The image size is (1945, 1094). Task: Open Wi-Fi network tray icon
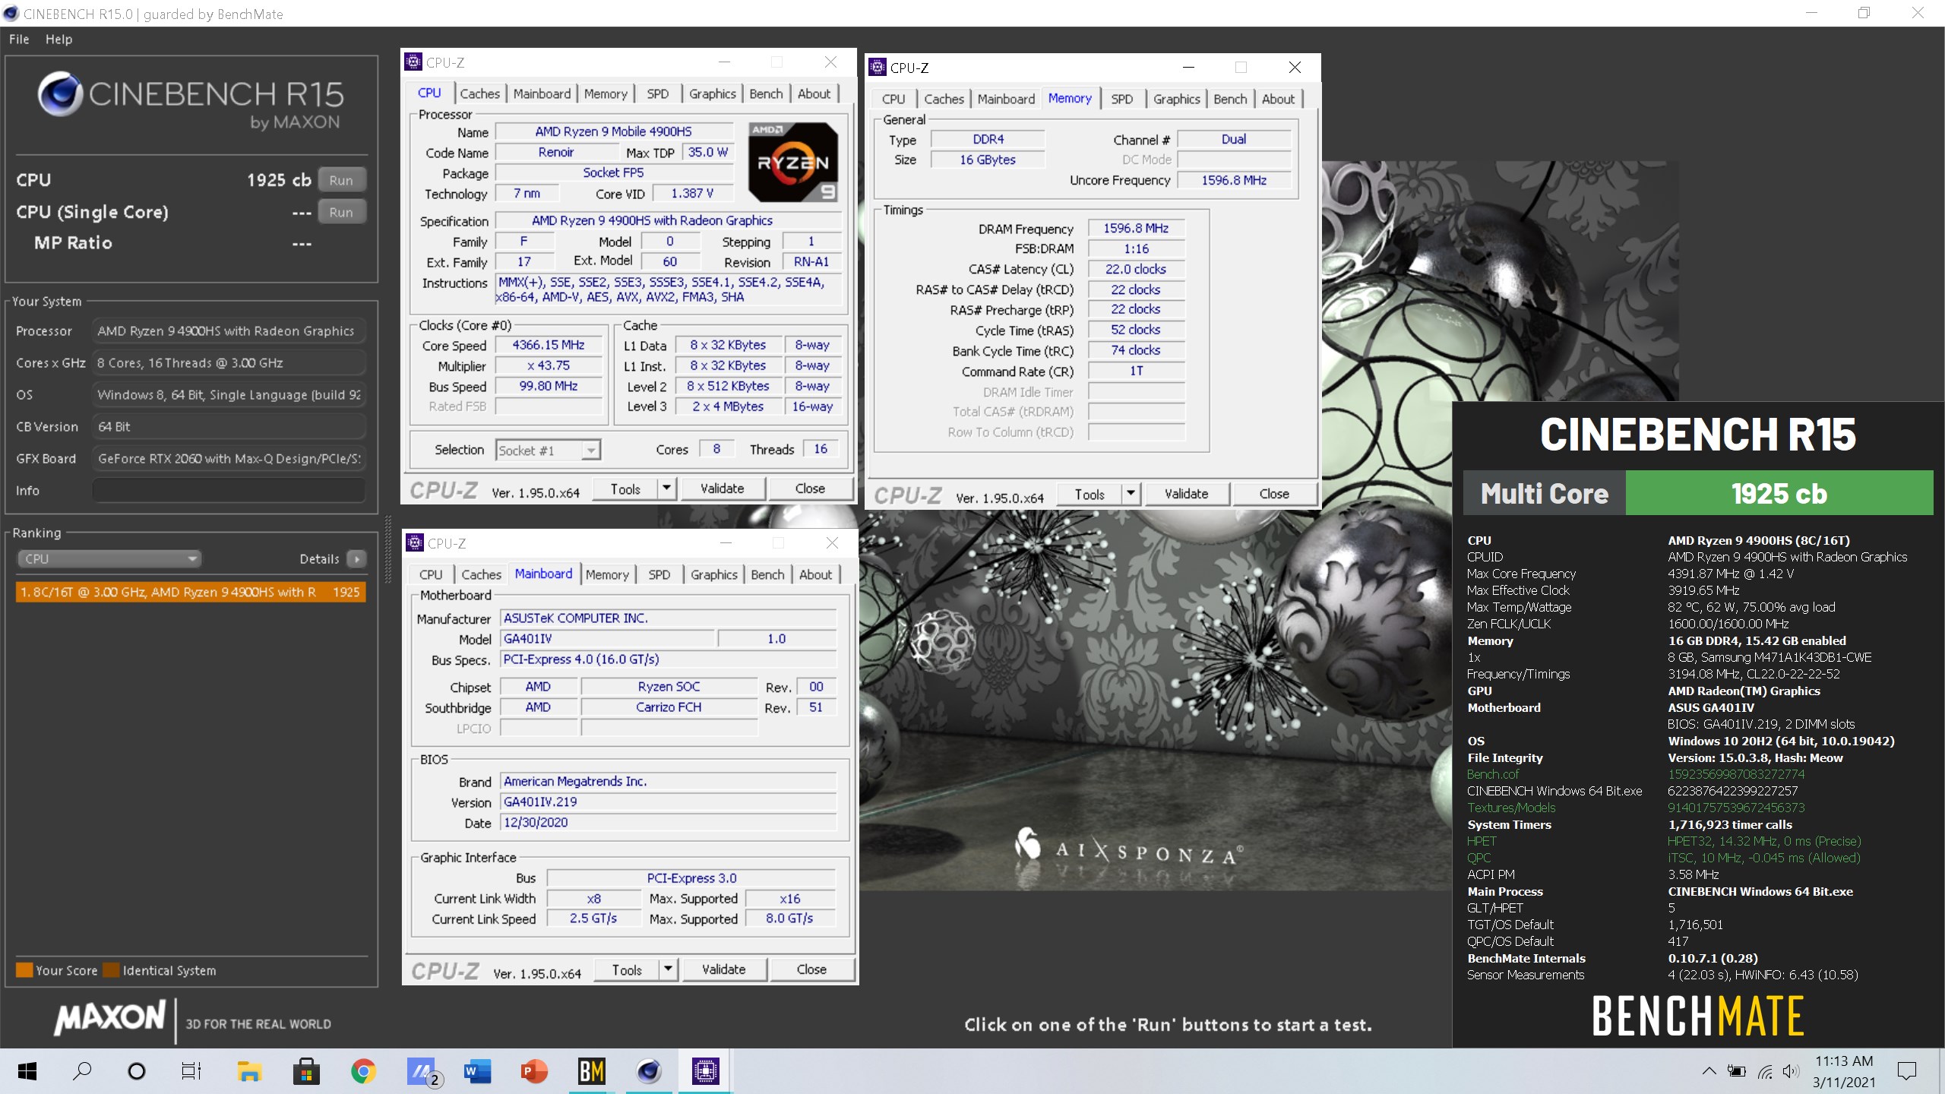1765,1072
